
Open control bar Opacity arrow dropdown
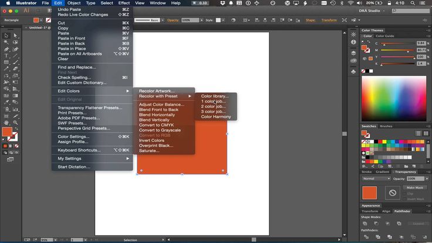pos(201,20)
